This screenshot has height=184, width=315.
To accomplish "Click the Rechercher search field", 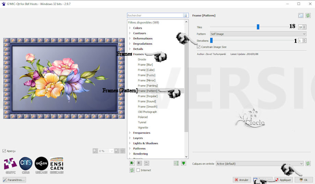I will pyautogui.click(x=155, y=15).
